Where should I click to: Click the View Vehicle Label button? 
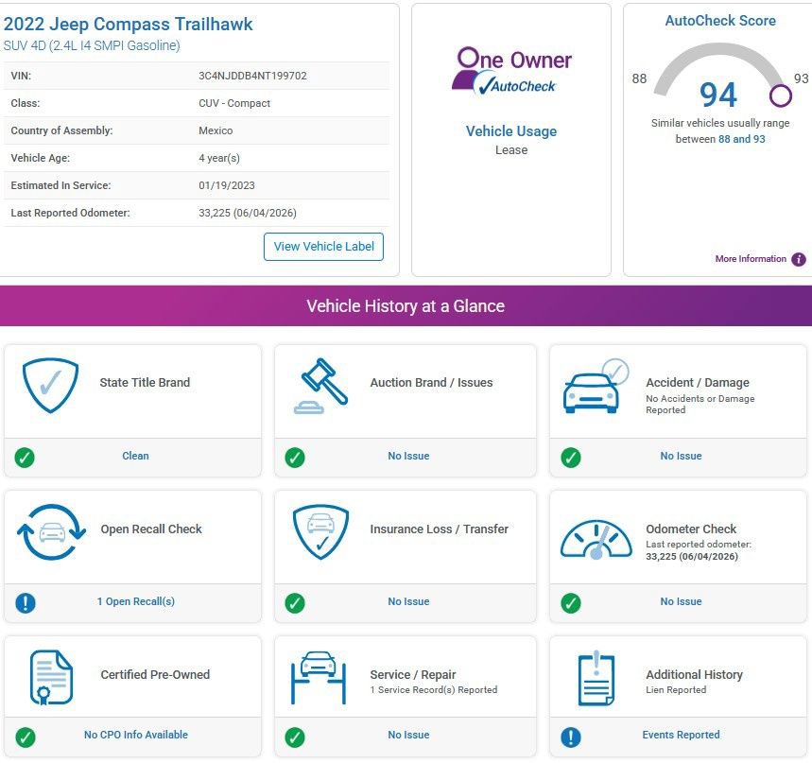click(x=323, y=247)
